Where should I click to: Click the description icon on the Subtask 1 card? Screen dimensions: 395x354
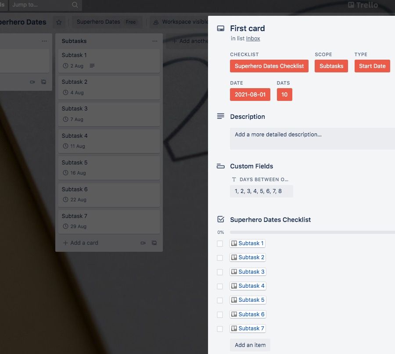pyautogui.click(x=92, y=66)
